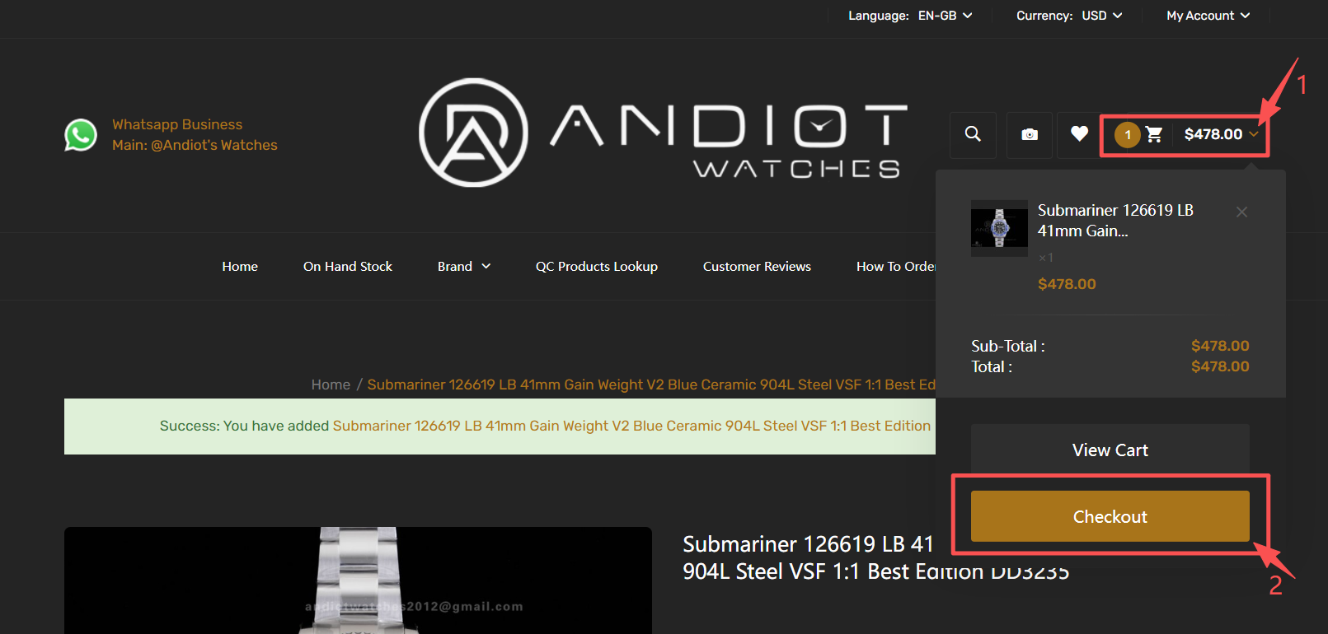Viewport: 1328px width, 634px height.
Task: Click the cart item price $478.00
Action: pos(1067,284)
